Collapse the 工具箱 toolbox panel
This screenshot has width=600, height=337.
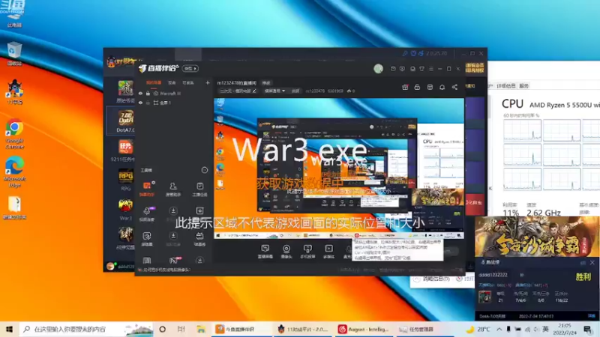click(204, 170)
